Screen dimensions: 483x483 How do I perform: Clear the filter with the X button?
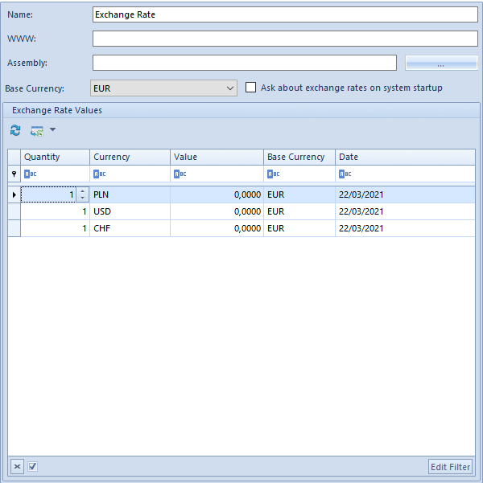(17, 466)
